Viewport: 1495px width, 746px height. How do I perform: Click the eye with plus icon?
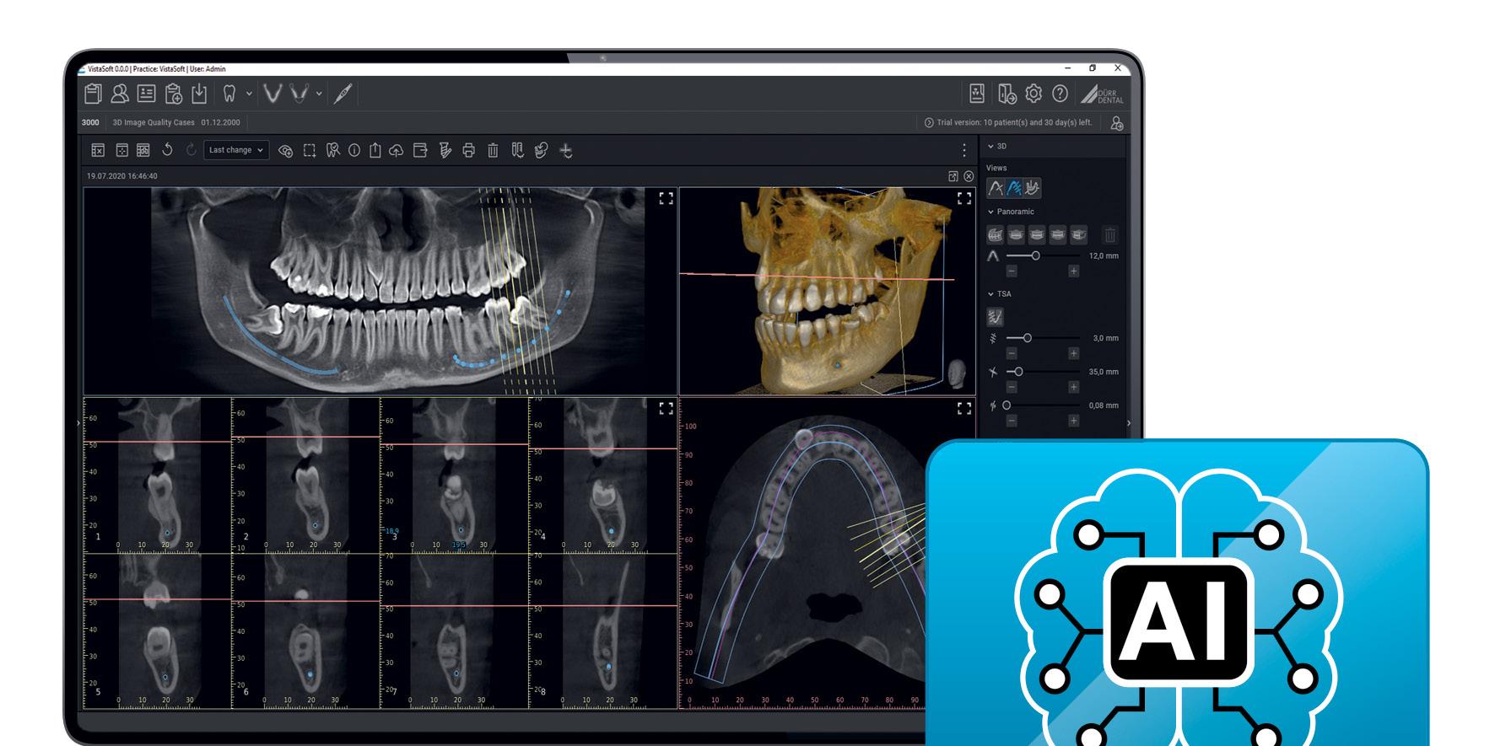pyautogui.click(x=285, y=151)
